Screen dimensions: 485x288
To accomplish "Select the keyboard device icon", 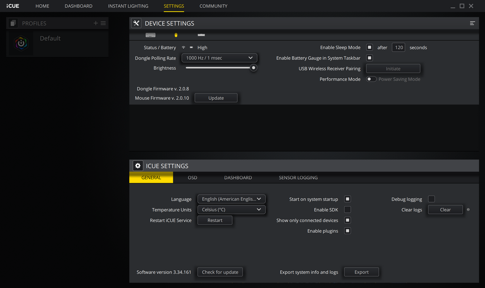I will point(150,35).
